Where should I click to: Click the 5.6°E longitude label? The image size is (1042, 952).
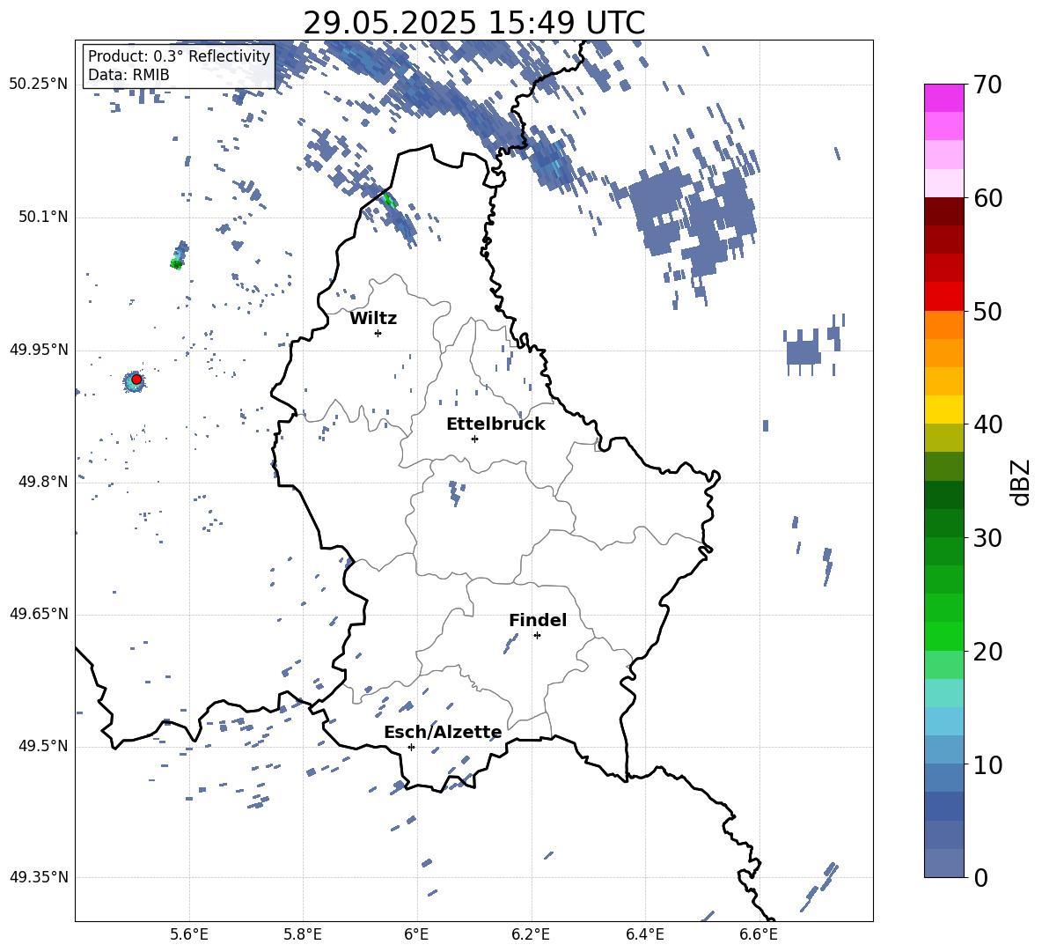[189, 934]
